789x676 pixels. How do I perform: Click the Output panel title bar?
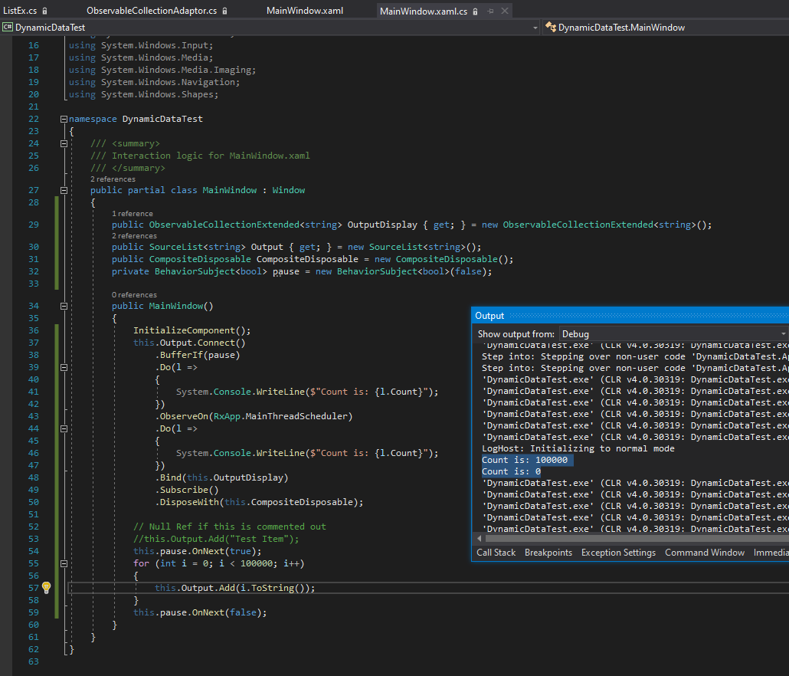pyautogui.click(x=630, y=316)
